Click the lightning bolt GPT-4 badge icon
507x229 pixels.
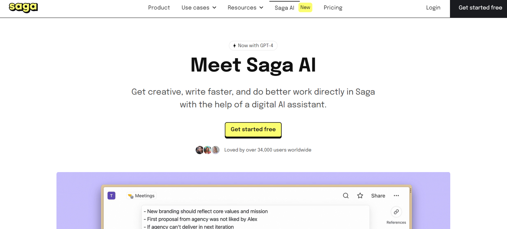click(234, 46)
